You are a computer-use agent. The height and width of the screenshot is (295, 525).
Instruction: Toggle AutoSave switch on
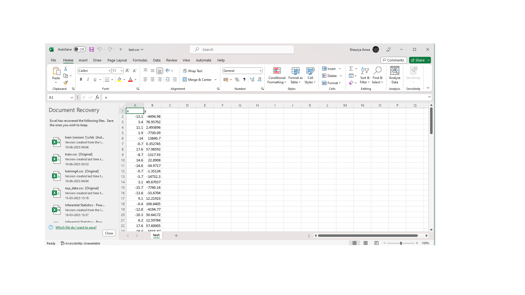point(80,49)
